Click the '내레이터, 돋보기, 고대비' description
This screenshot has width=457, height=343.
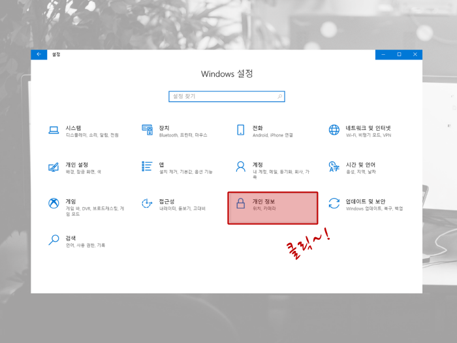click(182, 208)
